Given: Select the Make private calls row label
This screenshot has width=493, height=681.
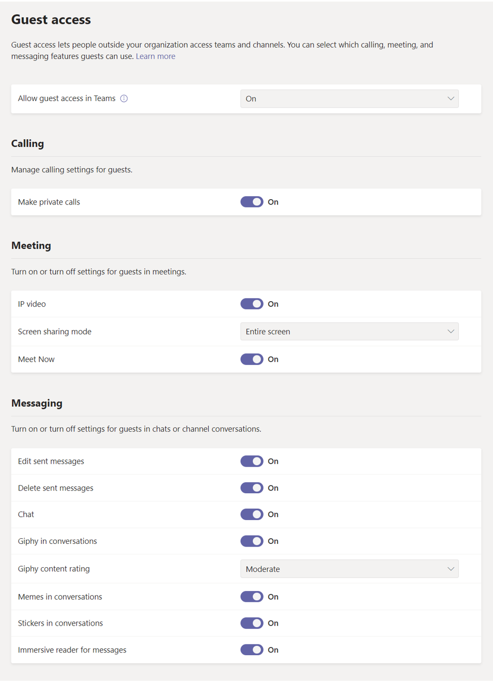Looking at the screenshot, I should [49, 202].
